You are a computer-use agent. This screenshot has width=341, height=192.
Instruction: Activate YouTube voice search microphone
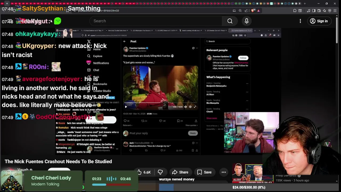click(x=247, y=21)
